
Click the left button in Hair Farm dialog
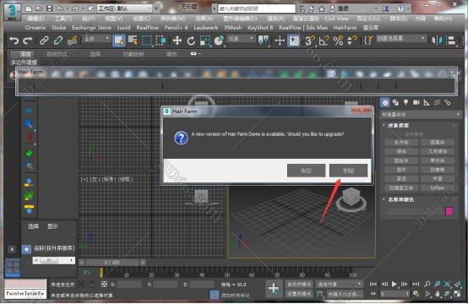click(307, 171)
